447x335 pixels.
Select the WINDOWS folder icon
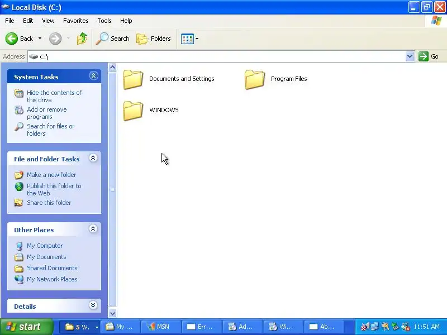tap(133, 111)
